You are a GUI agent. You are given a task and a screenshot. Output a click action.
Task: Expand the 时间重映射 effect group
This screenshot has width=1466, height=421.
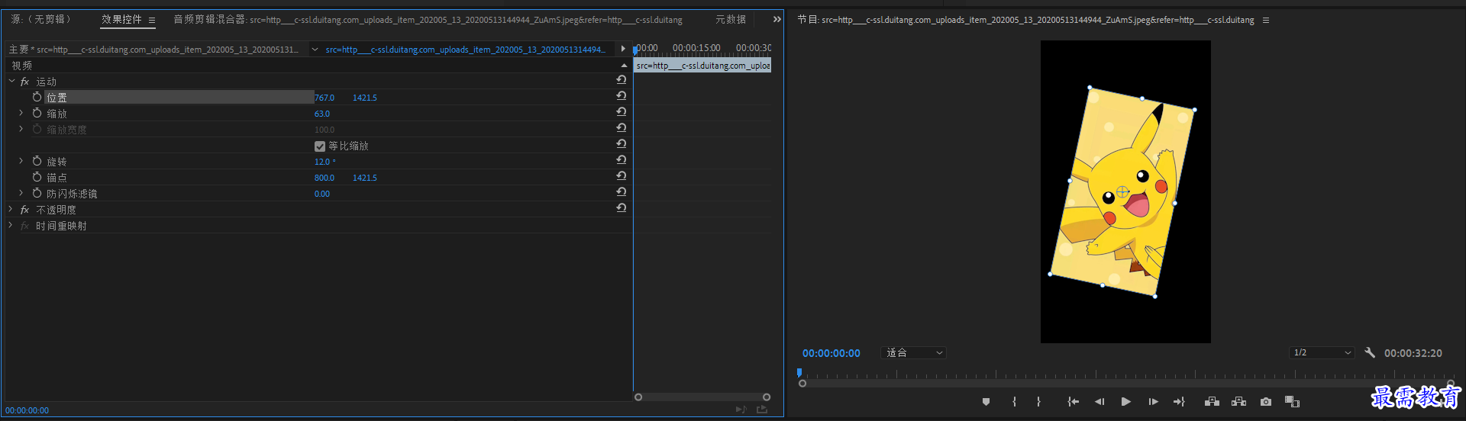[x=11, y=225]
